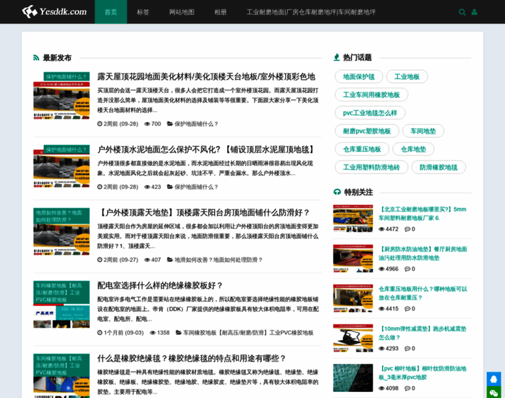Image resolution: width=505 pixels, height=398 pixels.
Task: Open article 什么是橡胶绝缘毯 title link
Action: pos(191,358)
